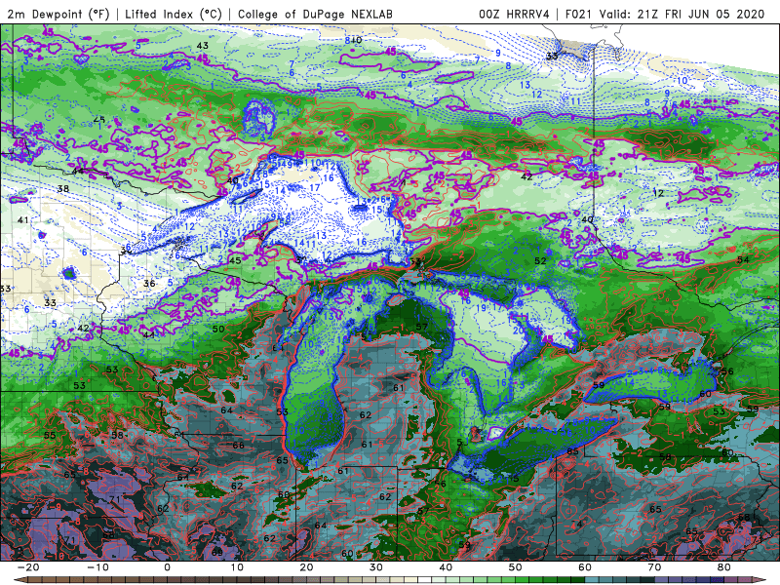Click the -20 tick label on color scale

[27, 567]
